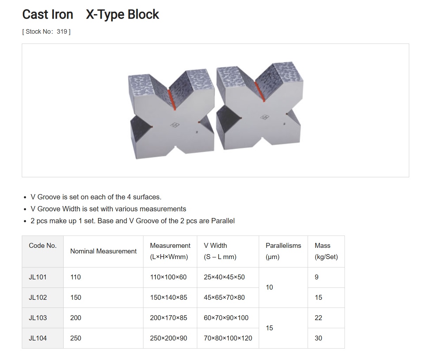This screenshot has height=357, width=437.
Task: Select the JL103 code cell
Action: 43,318
